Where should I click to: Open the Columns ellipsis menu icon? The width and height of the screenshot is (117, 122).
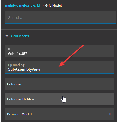(110, 84)
